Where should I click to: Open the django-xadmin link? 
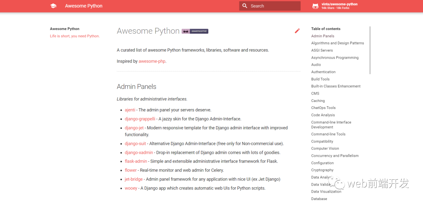(x=139, y=152)
